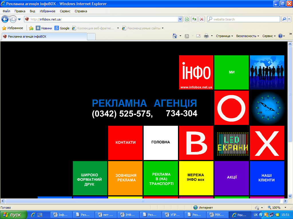Toggle Compatibility View icon
Screen dimensions: 293x219
click(187, 19)
